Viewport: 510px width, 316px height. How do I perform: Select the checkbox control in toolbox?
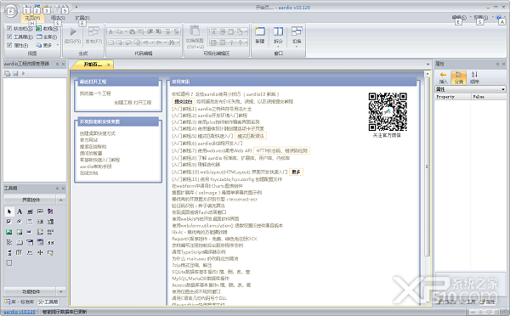click(9, 222)
